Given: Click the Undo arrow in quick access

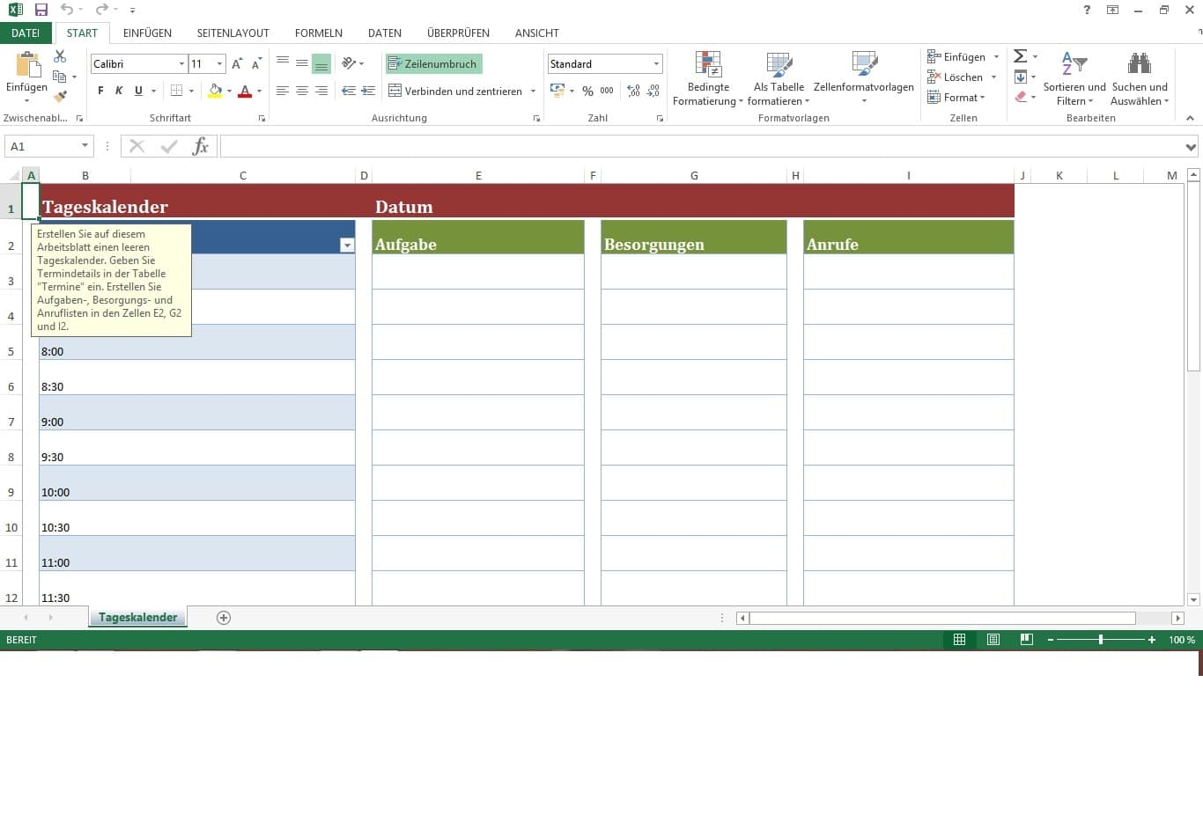Looking at the screenshot, I should click(67, 10).
